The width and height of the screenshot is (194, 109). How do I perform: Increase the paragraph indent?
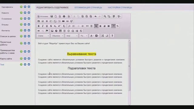[x=82, y=26]
